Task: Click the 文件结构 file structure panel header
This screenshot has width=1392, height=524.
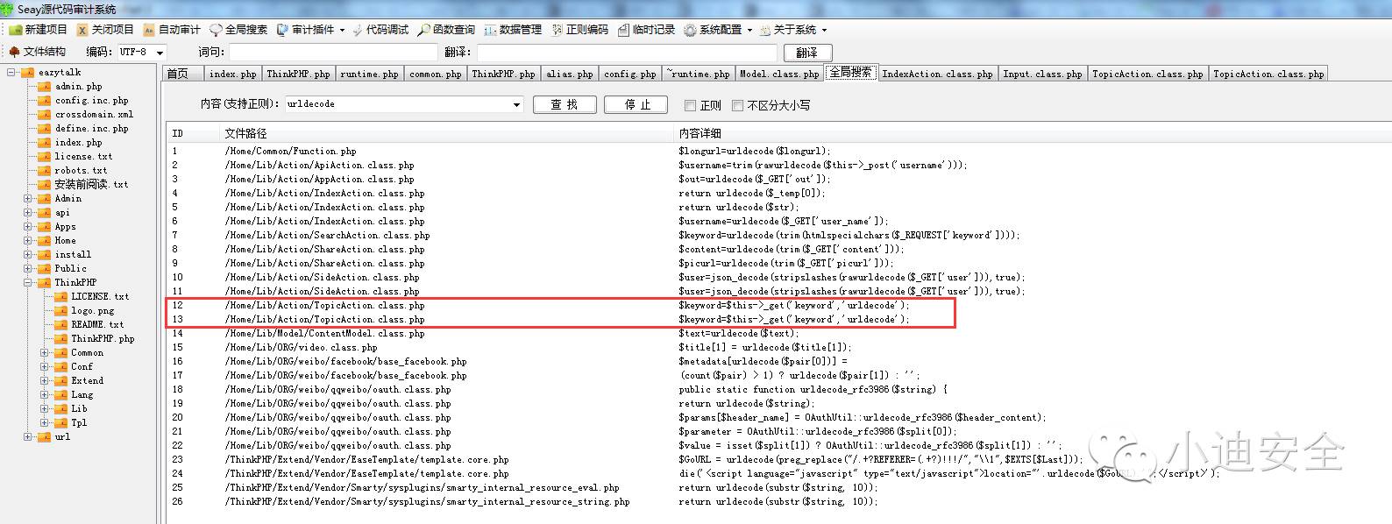Action: pos(37,52)
